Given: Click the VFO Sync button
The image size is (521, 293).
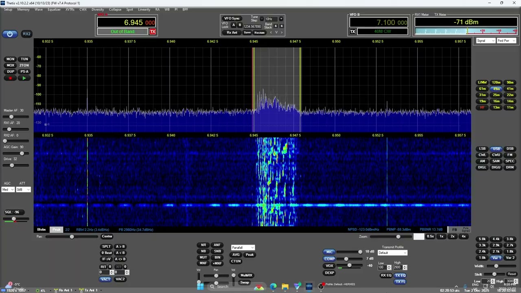Looking at the screenshot, I should tap(232, 18).
